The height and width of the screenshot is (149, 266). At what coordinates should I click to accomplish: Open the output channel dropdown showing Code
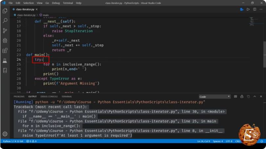point(214,97)
